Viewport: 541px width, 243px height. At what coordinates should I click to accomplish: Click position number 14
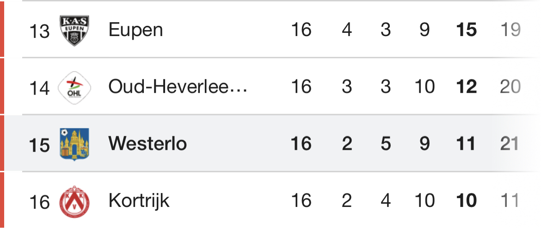(39, 88)
